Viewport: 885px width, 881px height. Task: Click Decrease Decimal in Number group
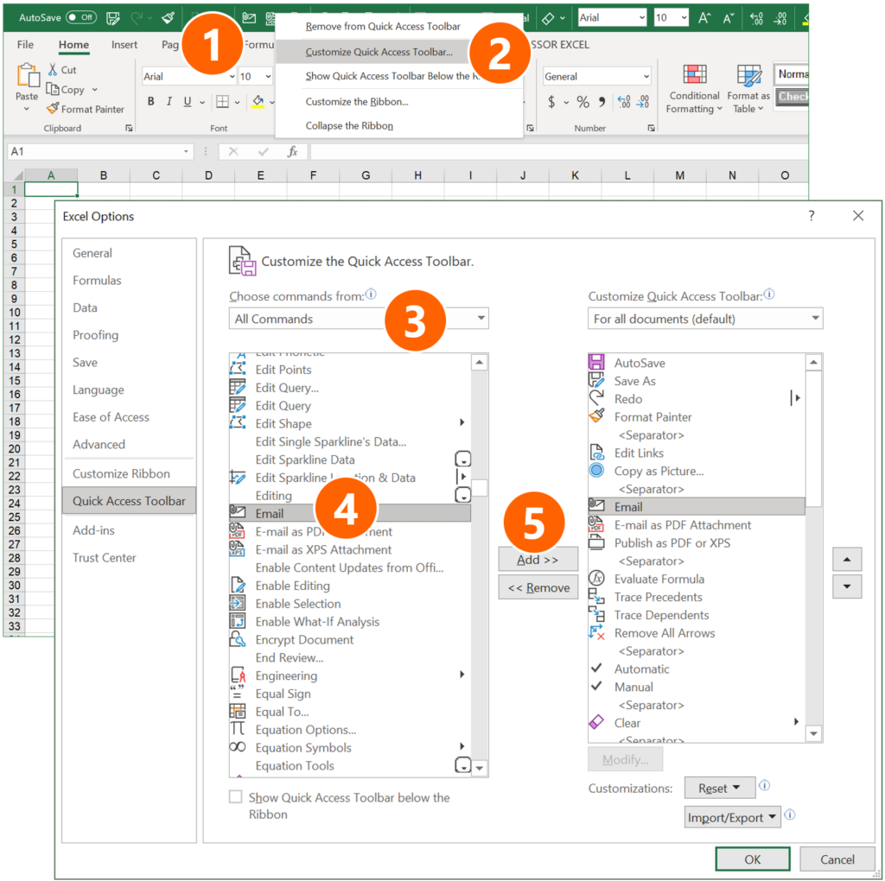point(643,102)
